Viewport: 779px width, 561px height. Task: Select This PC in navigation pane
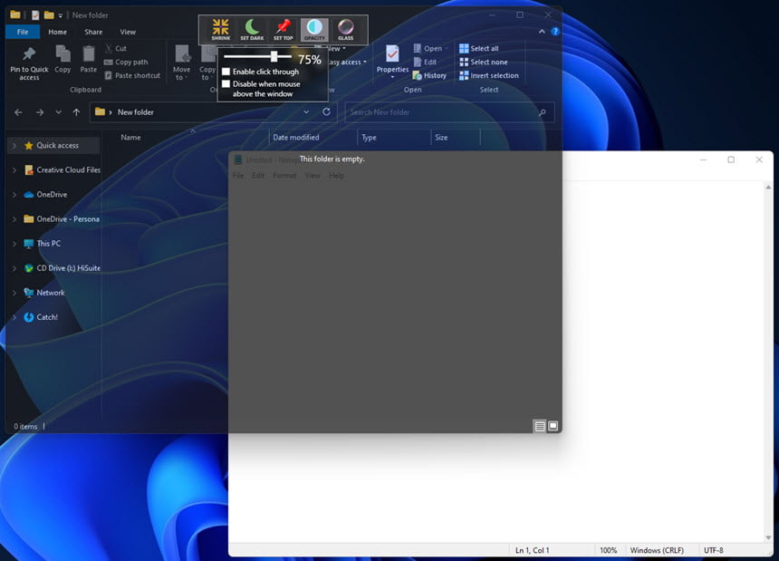[x=43, y=244]
